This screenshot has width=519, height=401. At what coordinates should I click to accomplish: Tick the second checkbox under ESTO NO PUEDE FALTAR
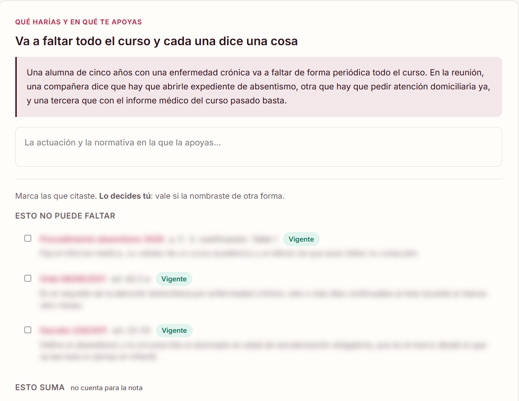28,278
